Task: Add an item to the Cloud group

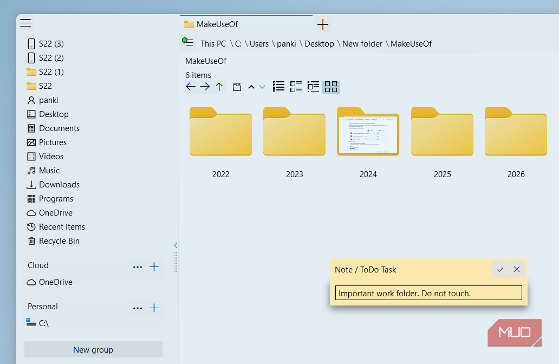Action: 154,266
